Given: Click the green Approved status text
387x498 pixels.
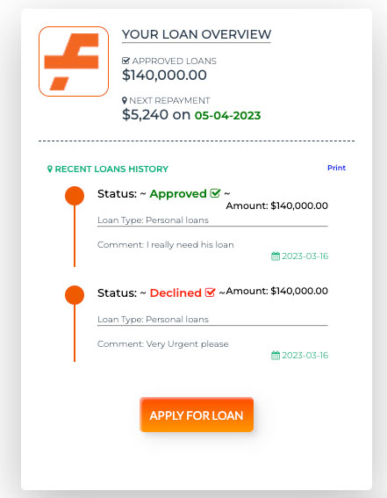Looking at the screenshot, I should 178,194.
